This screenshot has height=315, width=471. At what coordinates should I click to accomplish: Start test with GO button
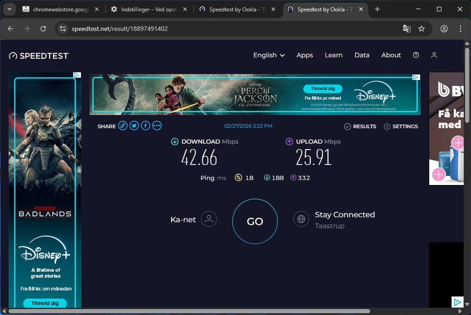(x=255, y=221)
